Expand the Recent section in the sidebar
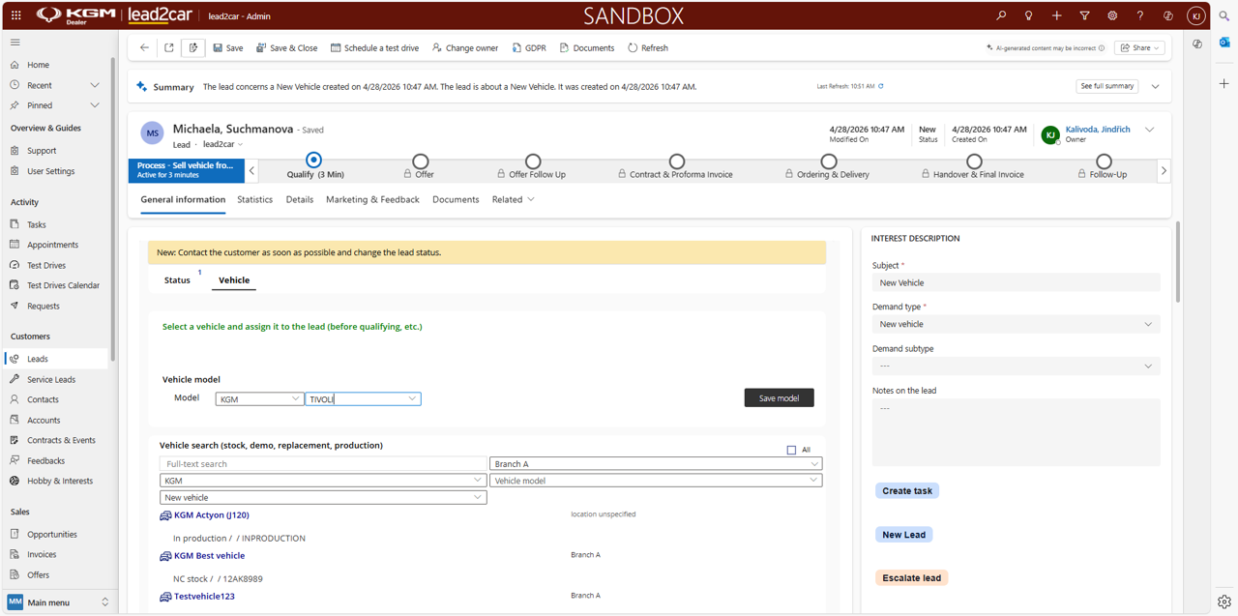 click(x=95, y=85)
